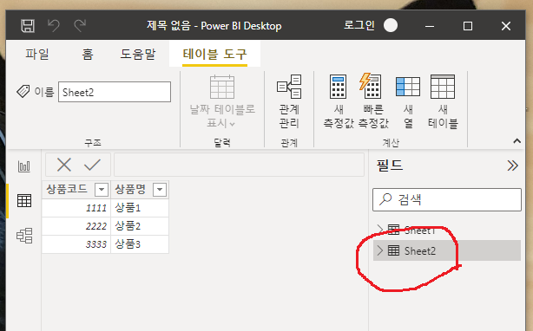Click 로그인 to sign in

[359, 25]
